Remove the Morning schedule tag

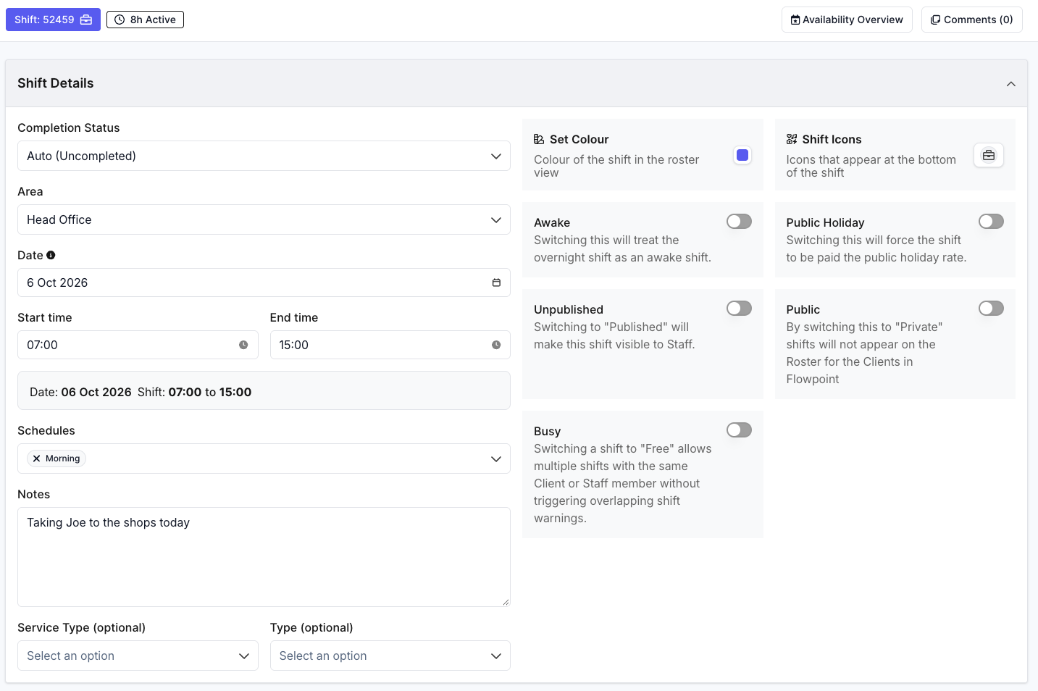click(36, 458)
